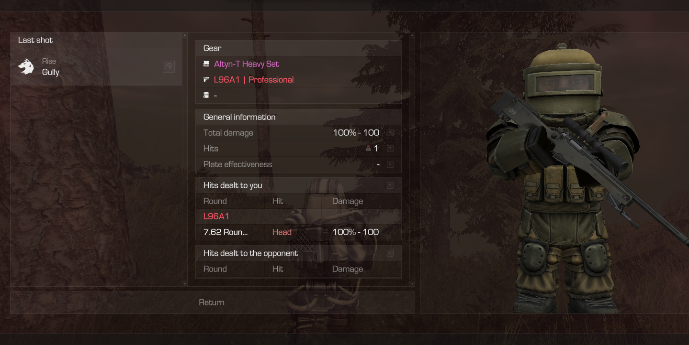Screen dimensions: 689x345
Task: Show help for Hits dealt to you
Action: [x=390, y=185]
